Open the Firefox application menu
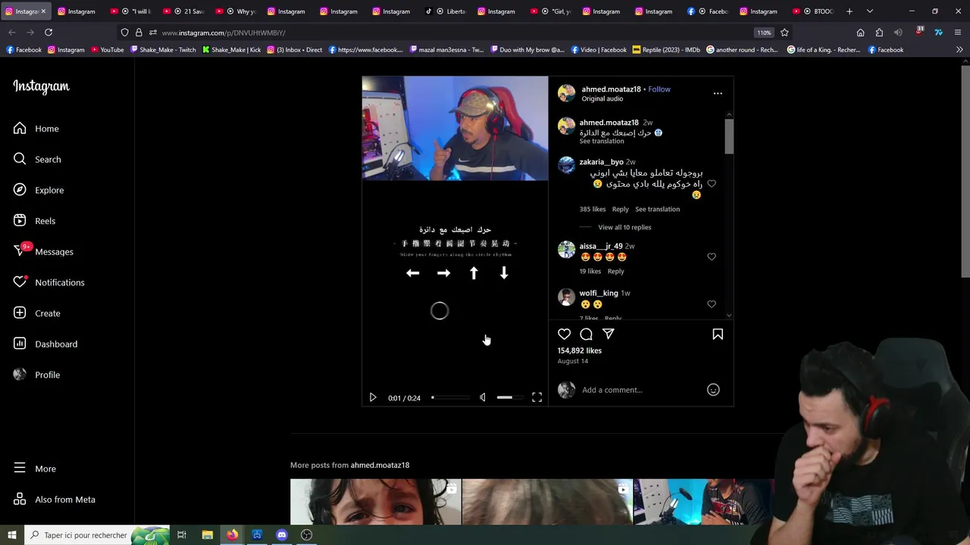Image resolution: width=970 pixels, height=545 pixels. [958, 33]
